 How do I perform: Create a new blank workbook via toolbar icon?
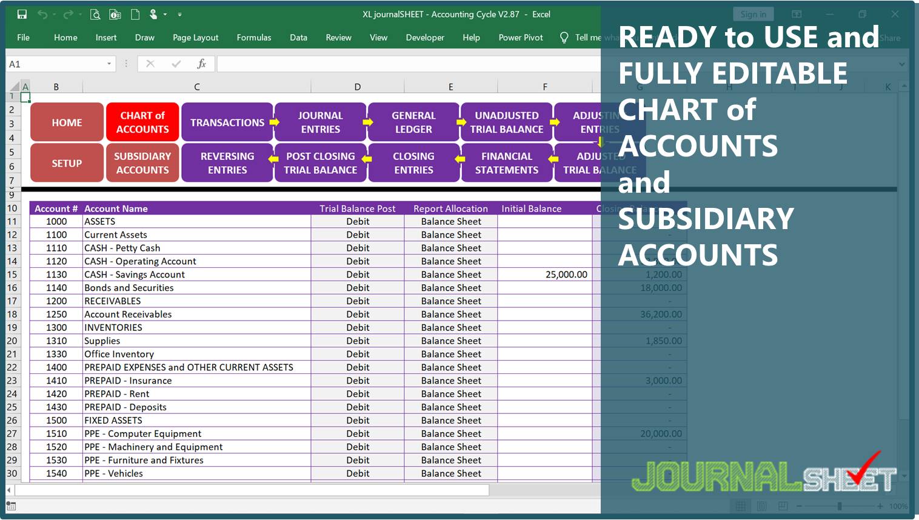(x=135, y=14)
